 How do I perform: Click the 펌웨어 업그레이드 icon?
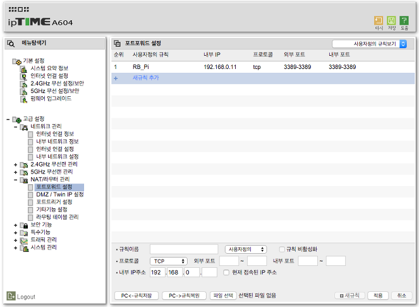[24, 99]
